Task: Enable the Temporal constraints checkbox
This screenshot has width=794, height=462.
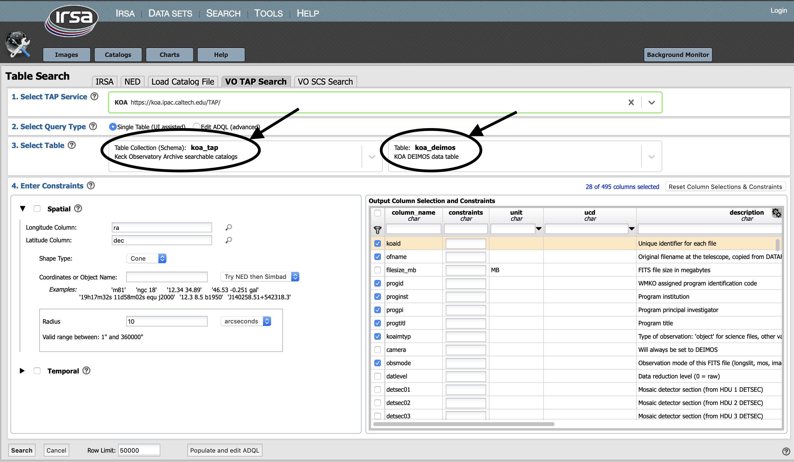Action: pos(37,371)
